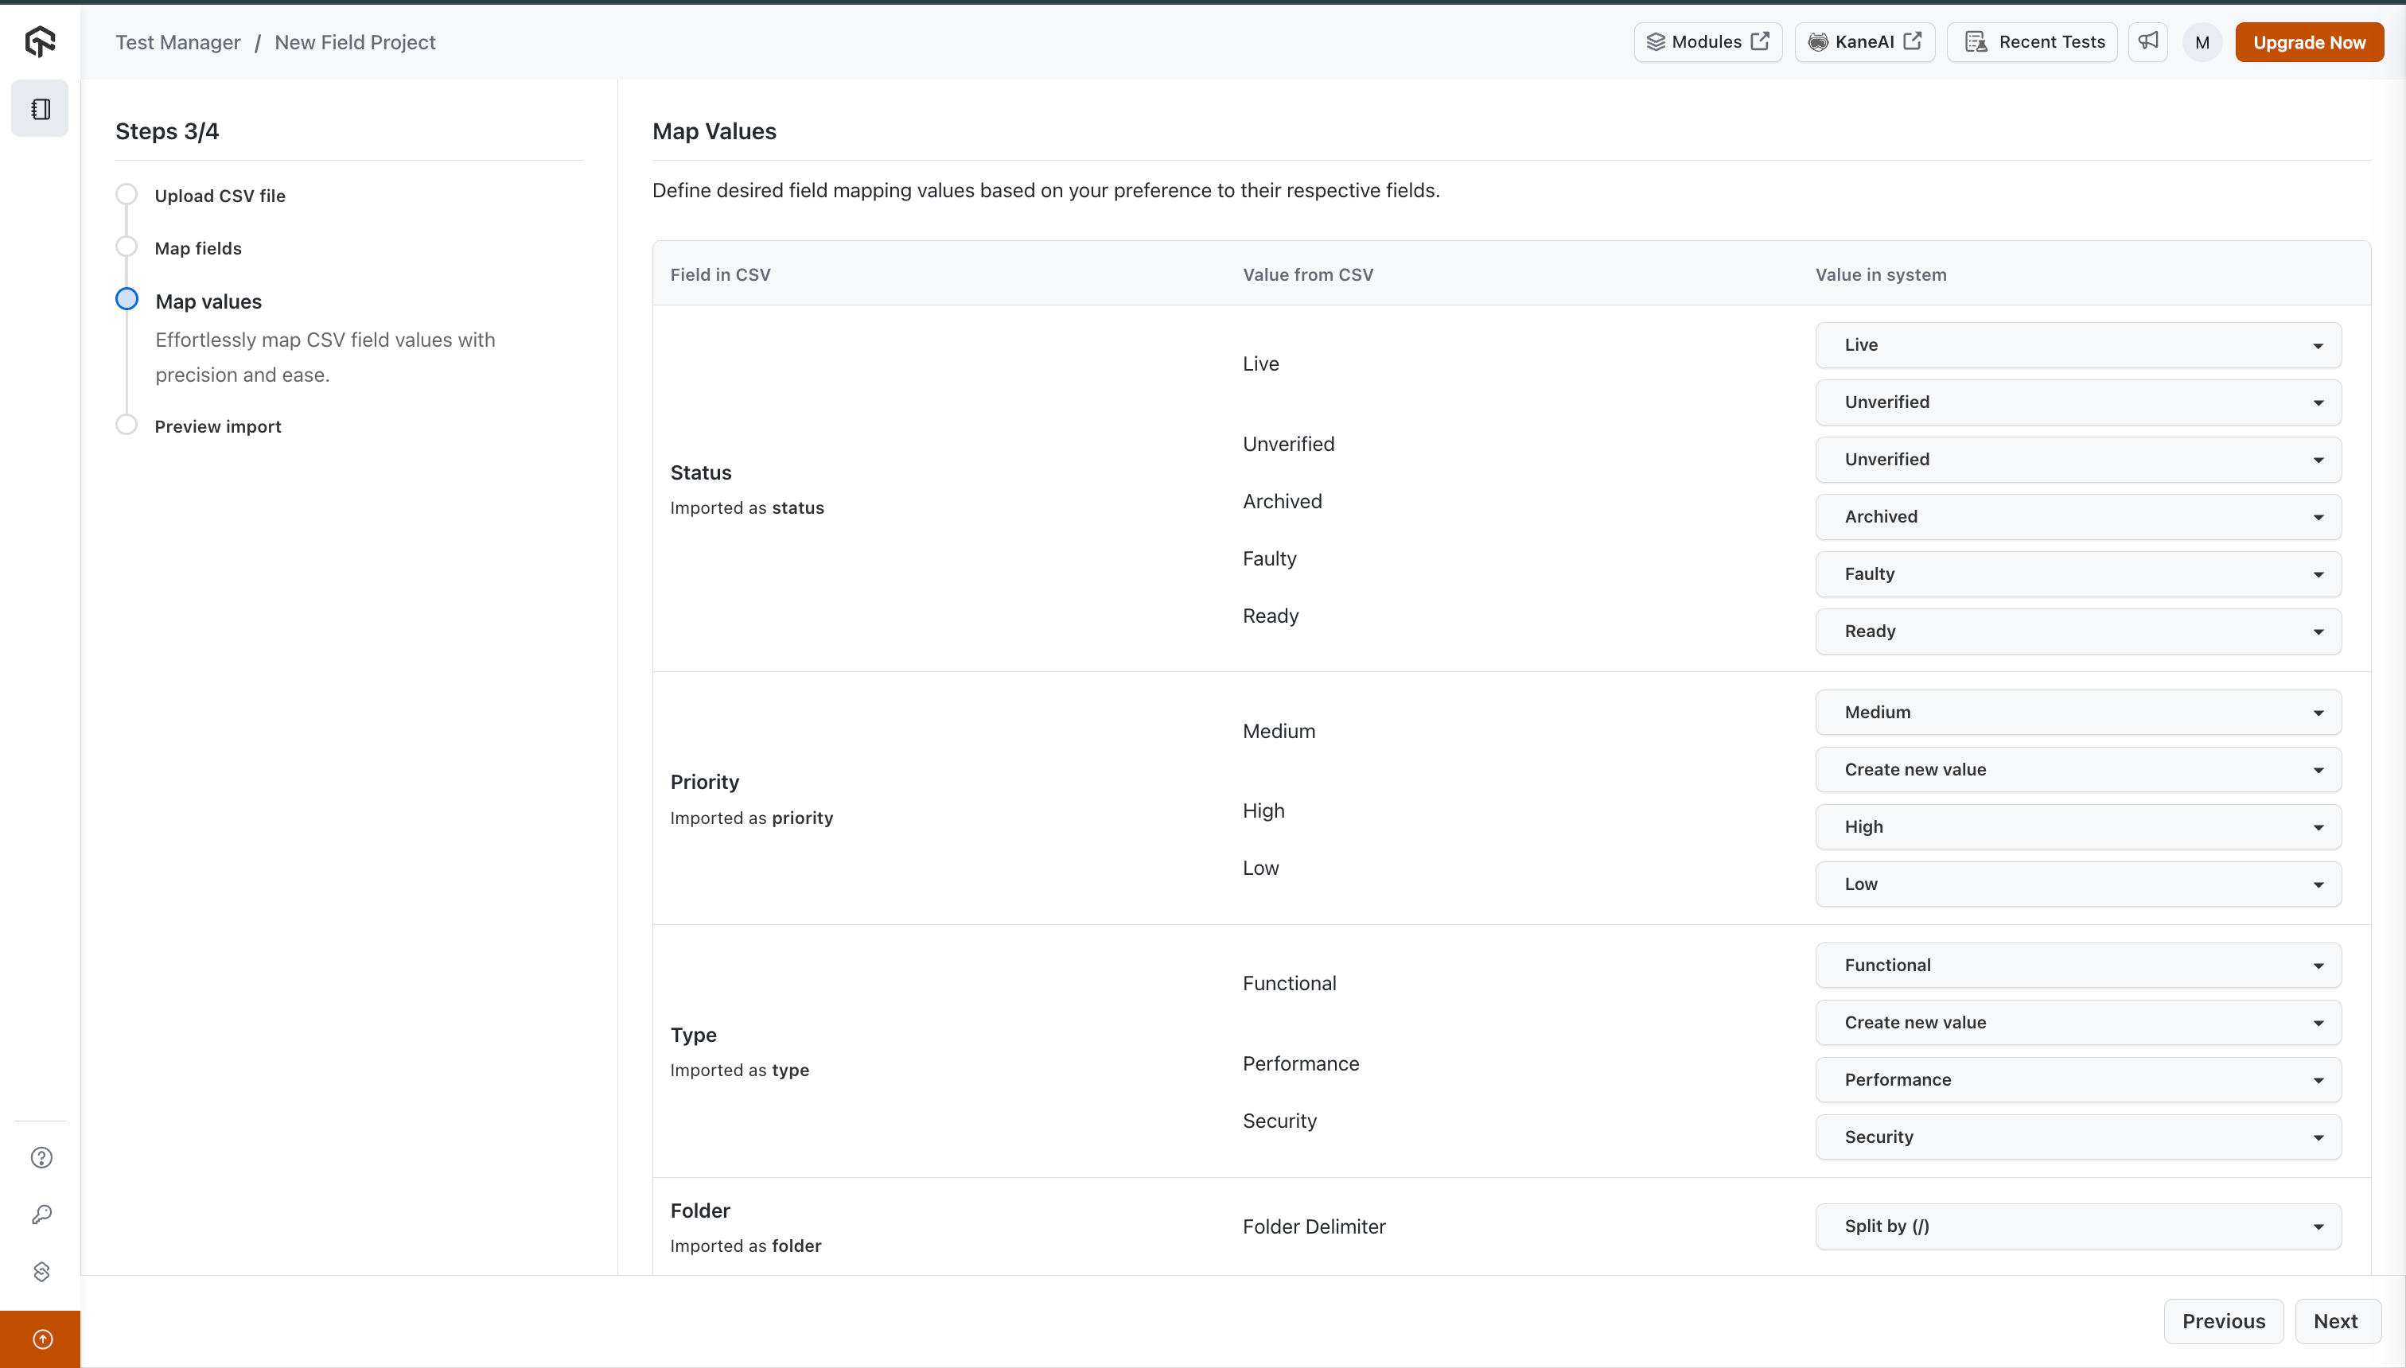This screenshot has width=2406, height=1368.
Task: Open the Split by (/) folder delimiter dropdown
Action: 2078,1226
